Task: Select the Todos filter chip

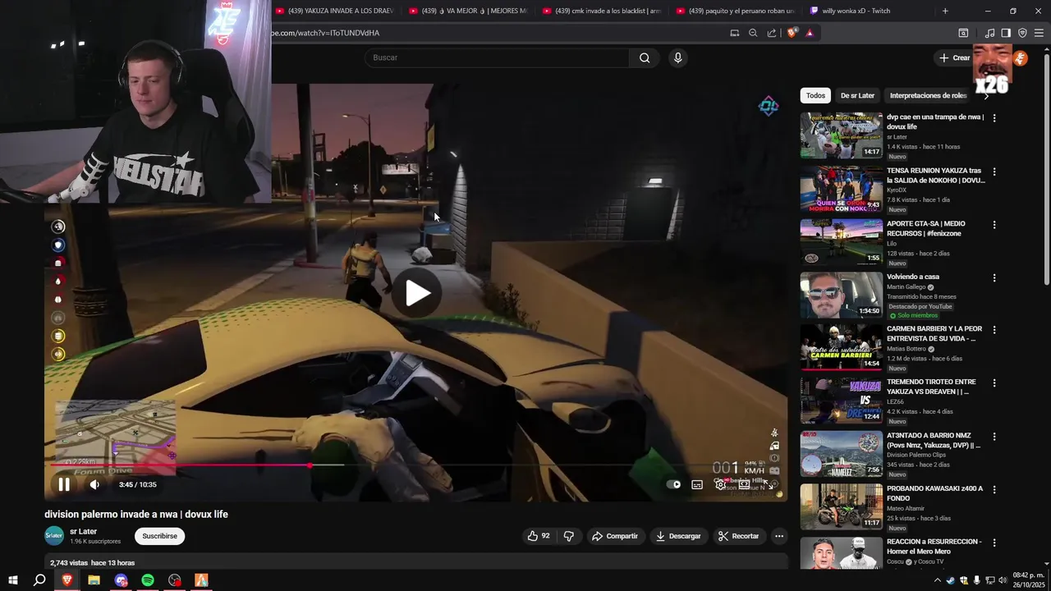Action: coord(815,96)
